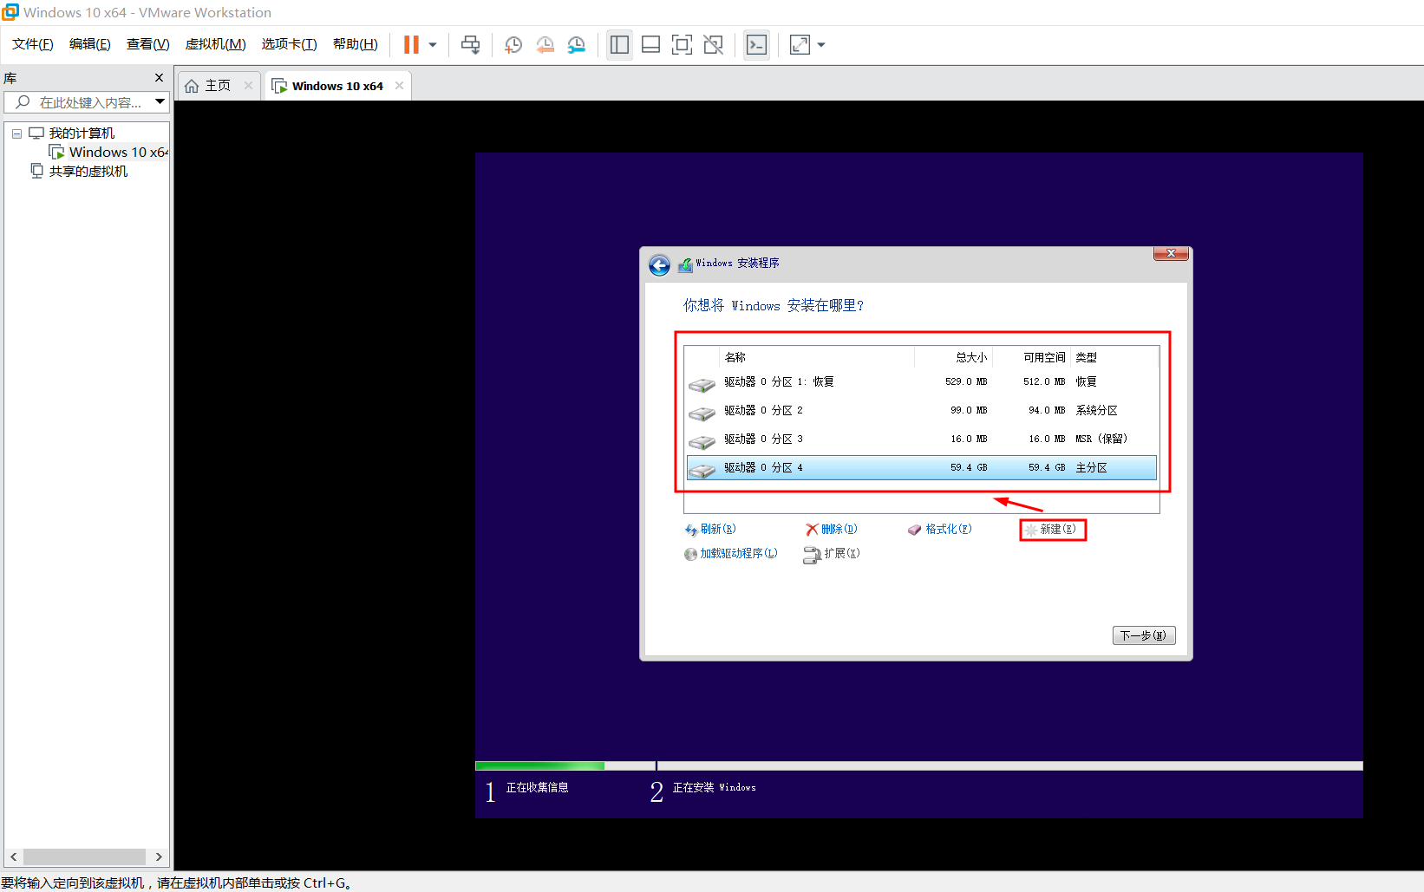Select 我的计算机 in the library tree

[82, 133]
